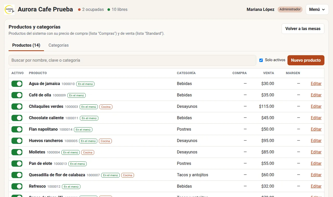Click the VENTA column header
333x197 pixels.
click(x=268, y=73)
